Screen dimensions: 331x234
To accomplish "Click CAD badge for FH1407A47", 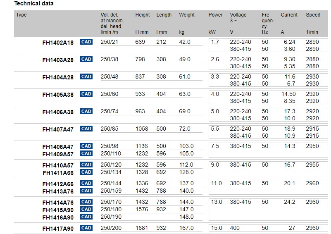I will click(x=86, y=129).
